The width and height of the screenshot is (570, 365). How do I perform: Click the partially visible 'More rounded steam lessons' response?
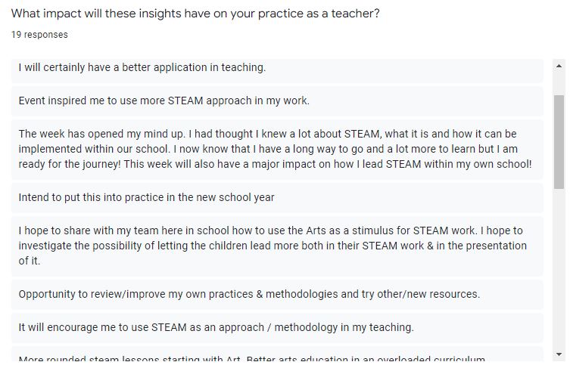pos(277,354)
